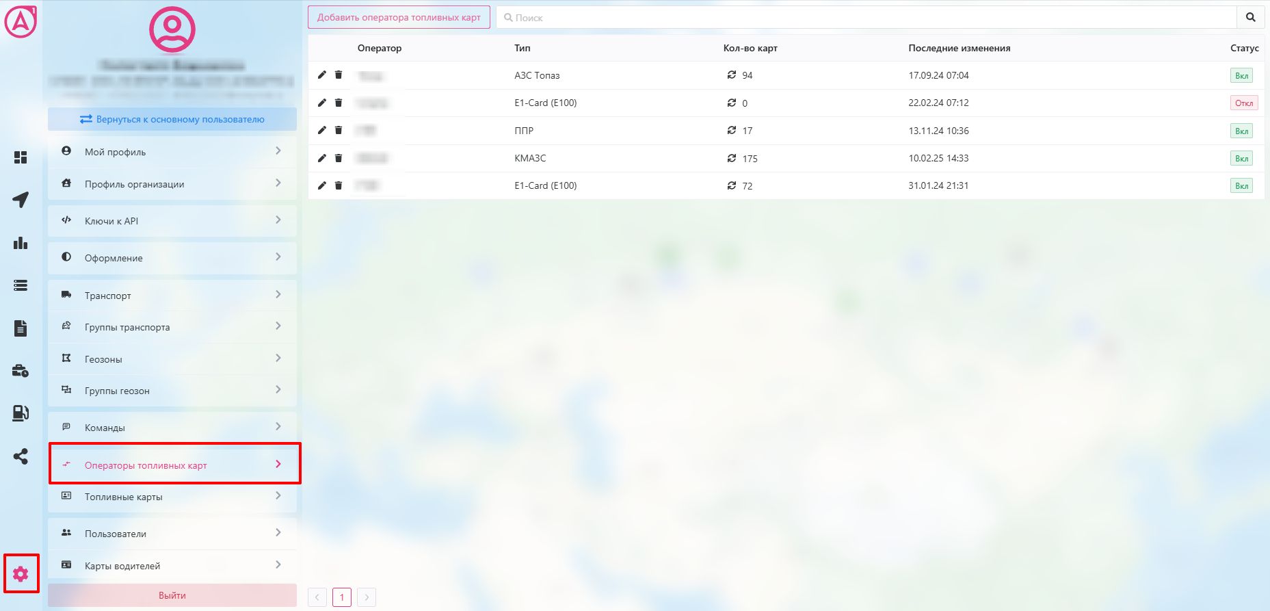The width and height of the screenshot is (1270, 611).
Task: Click Вернуться к основному пользователю
Action: click(x=172, y=119)
